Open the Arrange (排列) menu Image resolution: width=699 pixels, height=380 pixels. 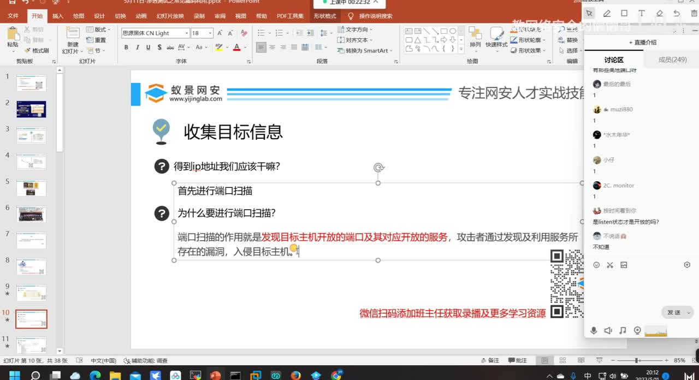click(x=475, y=38)
